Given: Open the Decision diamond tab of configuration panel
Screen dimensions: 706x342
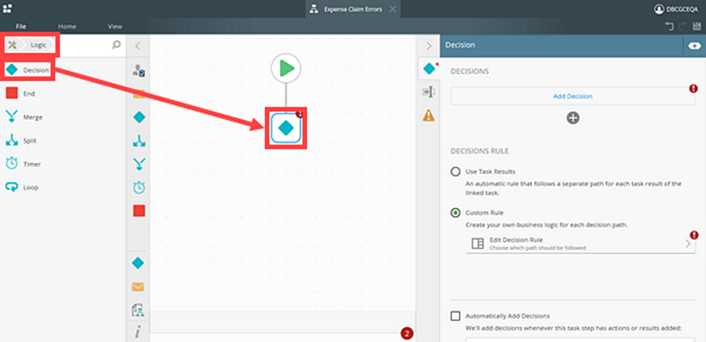Looking at the screenshot, I should (429, 69).
